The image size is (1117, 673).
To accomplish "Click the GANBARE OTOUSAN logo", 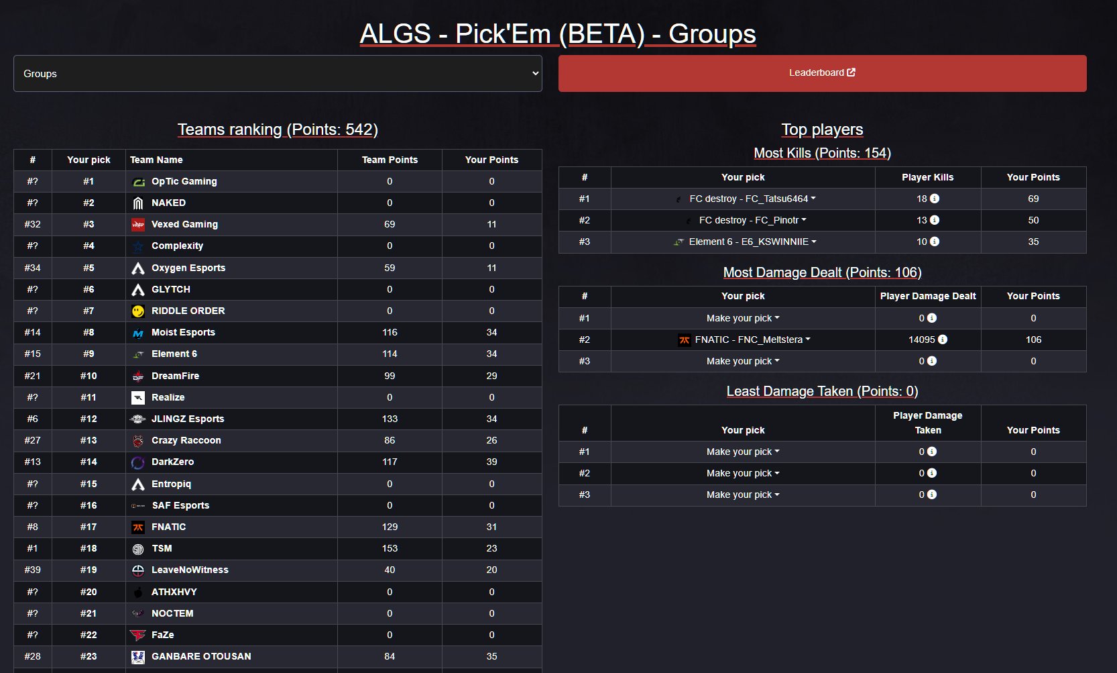I will [138, 657].
